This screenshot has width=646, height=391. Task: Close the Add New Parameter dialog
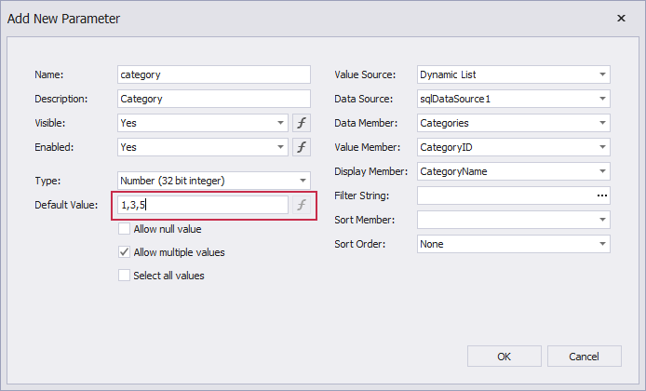pos(621,18)
